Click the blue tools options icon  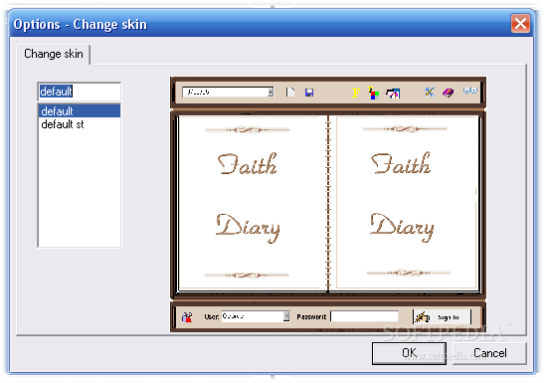coord(430,92)
